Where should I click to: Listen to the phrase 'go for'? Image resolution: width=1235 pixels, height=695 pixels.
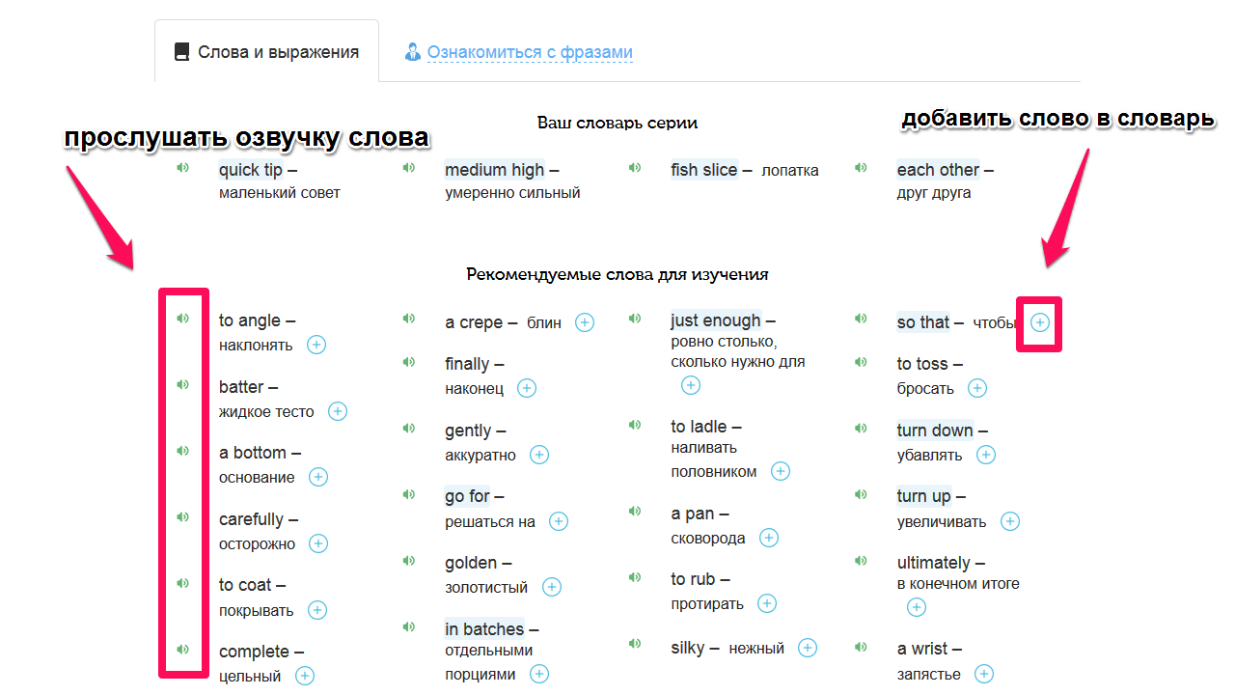[x=409, y=494]
